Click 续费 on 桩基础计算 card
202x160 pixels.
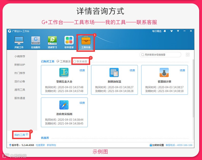[182, 70]
